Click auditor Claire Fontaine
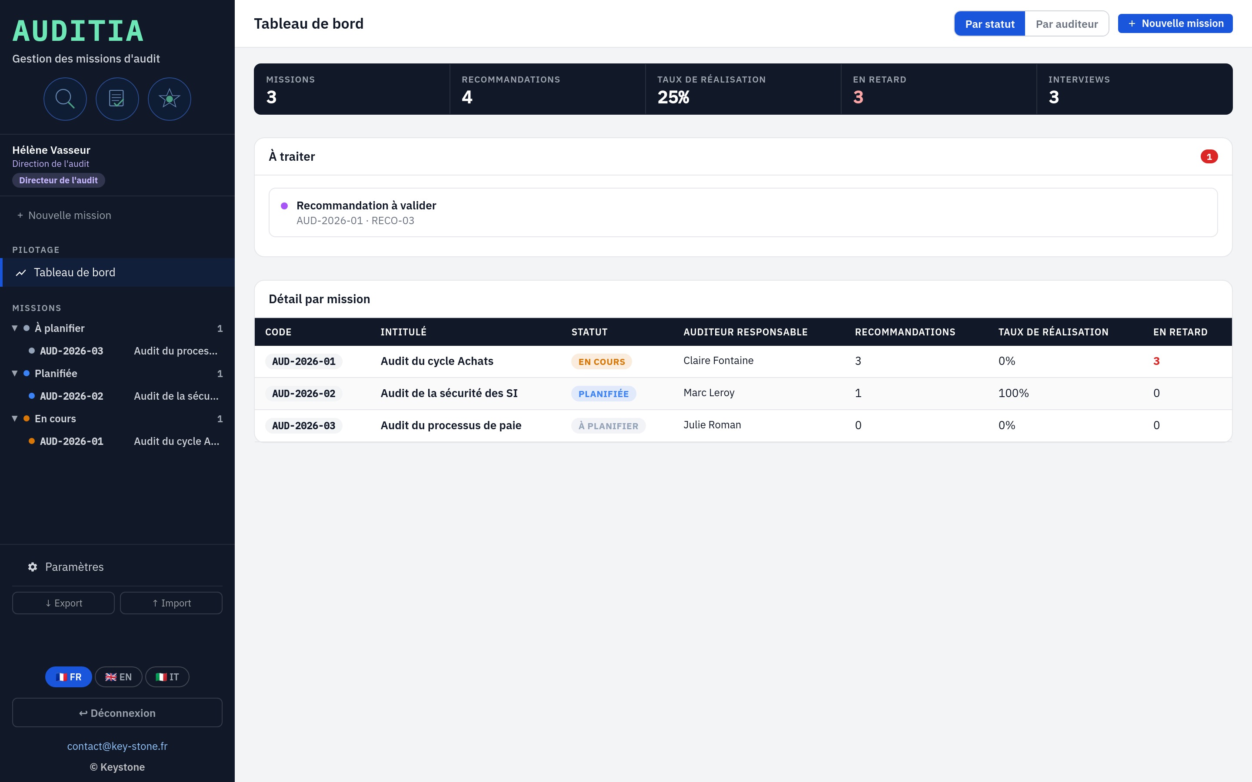1252x782 pixels. [x=718, y=361]
